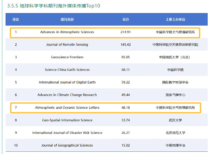Image resolution: width=209 pixels, height=154 pixels.
Task: Open Advances in Atmospheric Sciences journal entry
Action: [67, 32]
